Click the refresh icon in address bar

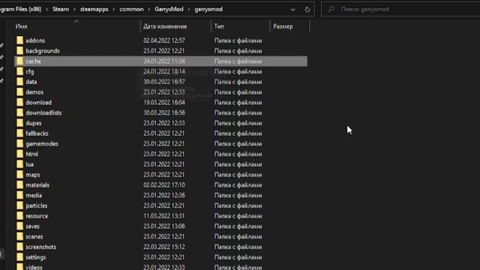(x=307, y=10)
